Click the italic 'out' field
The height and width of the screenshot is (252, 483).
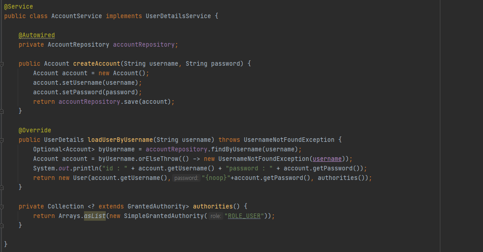64,168
